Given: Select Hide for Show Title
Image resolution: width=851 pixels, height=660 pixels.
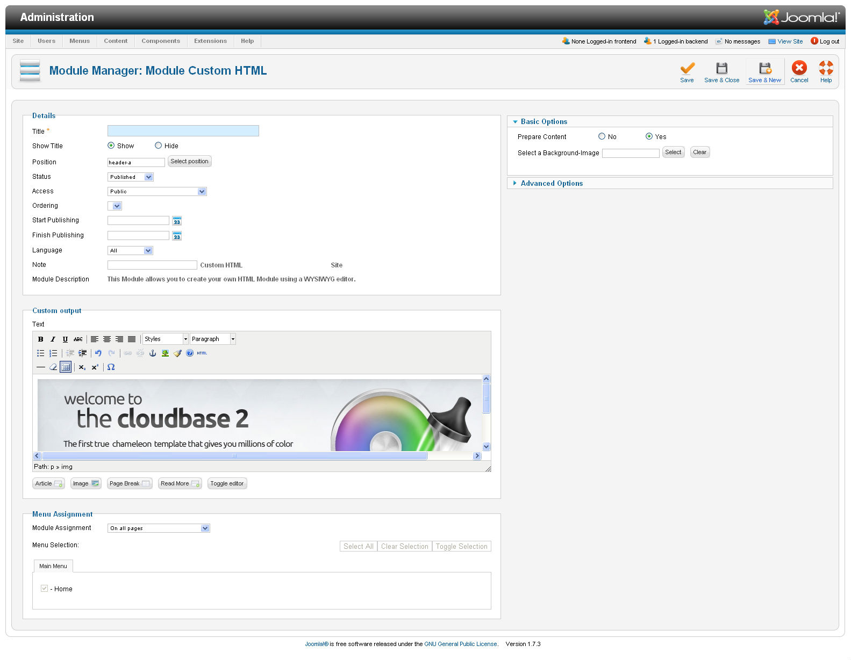Looking at the screenshot, I should point(159,146).
